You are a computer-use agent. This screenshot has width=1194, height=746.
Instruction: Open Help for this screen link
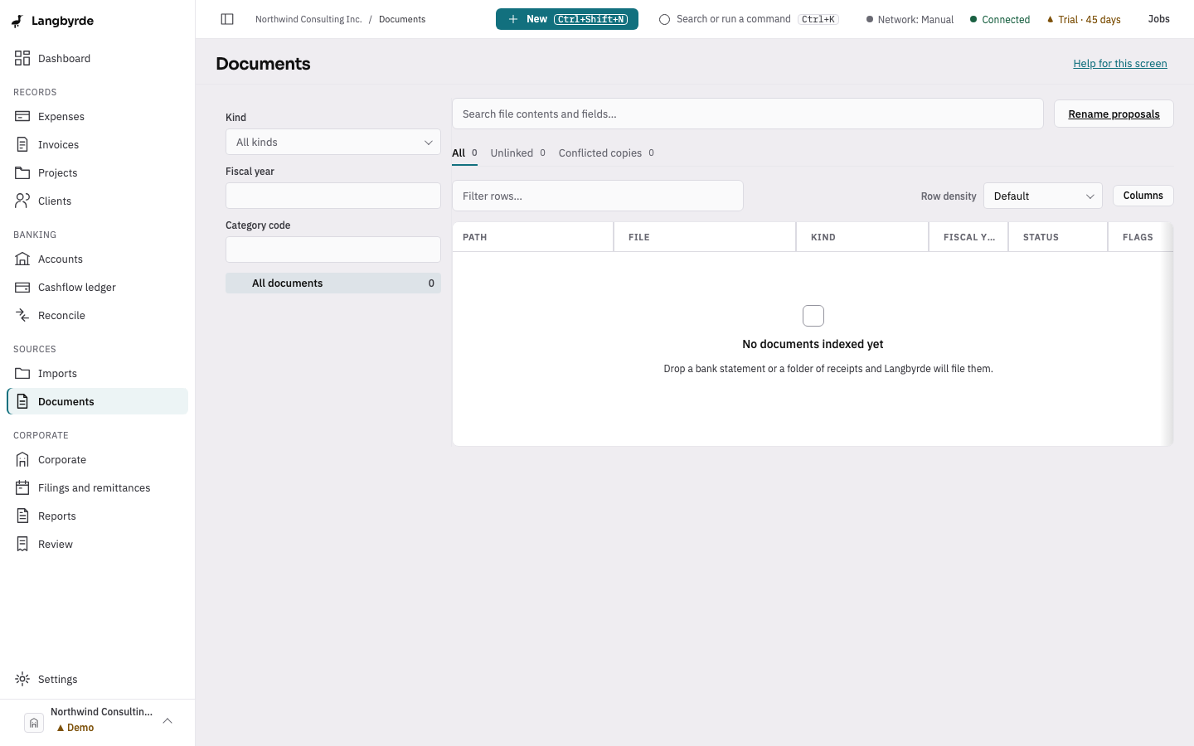tap(1120, 64)
